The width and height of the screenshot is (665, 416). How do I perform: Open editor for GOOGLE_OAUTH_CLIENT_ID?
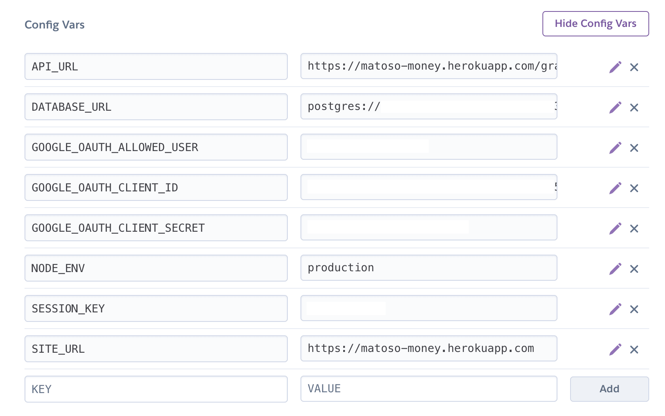tap(615, 188)
